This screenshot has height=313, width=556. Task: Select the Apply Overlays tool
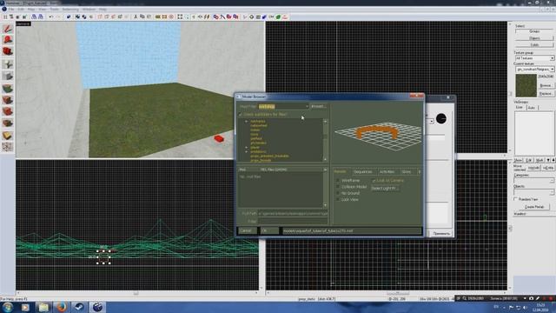click(8, 123)
